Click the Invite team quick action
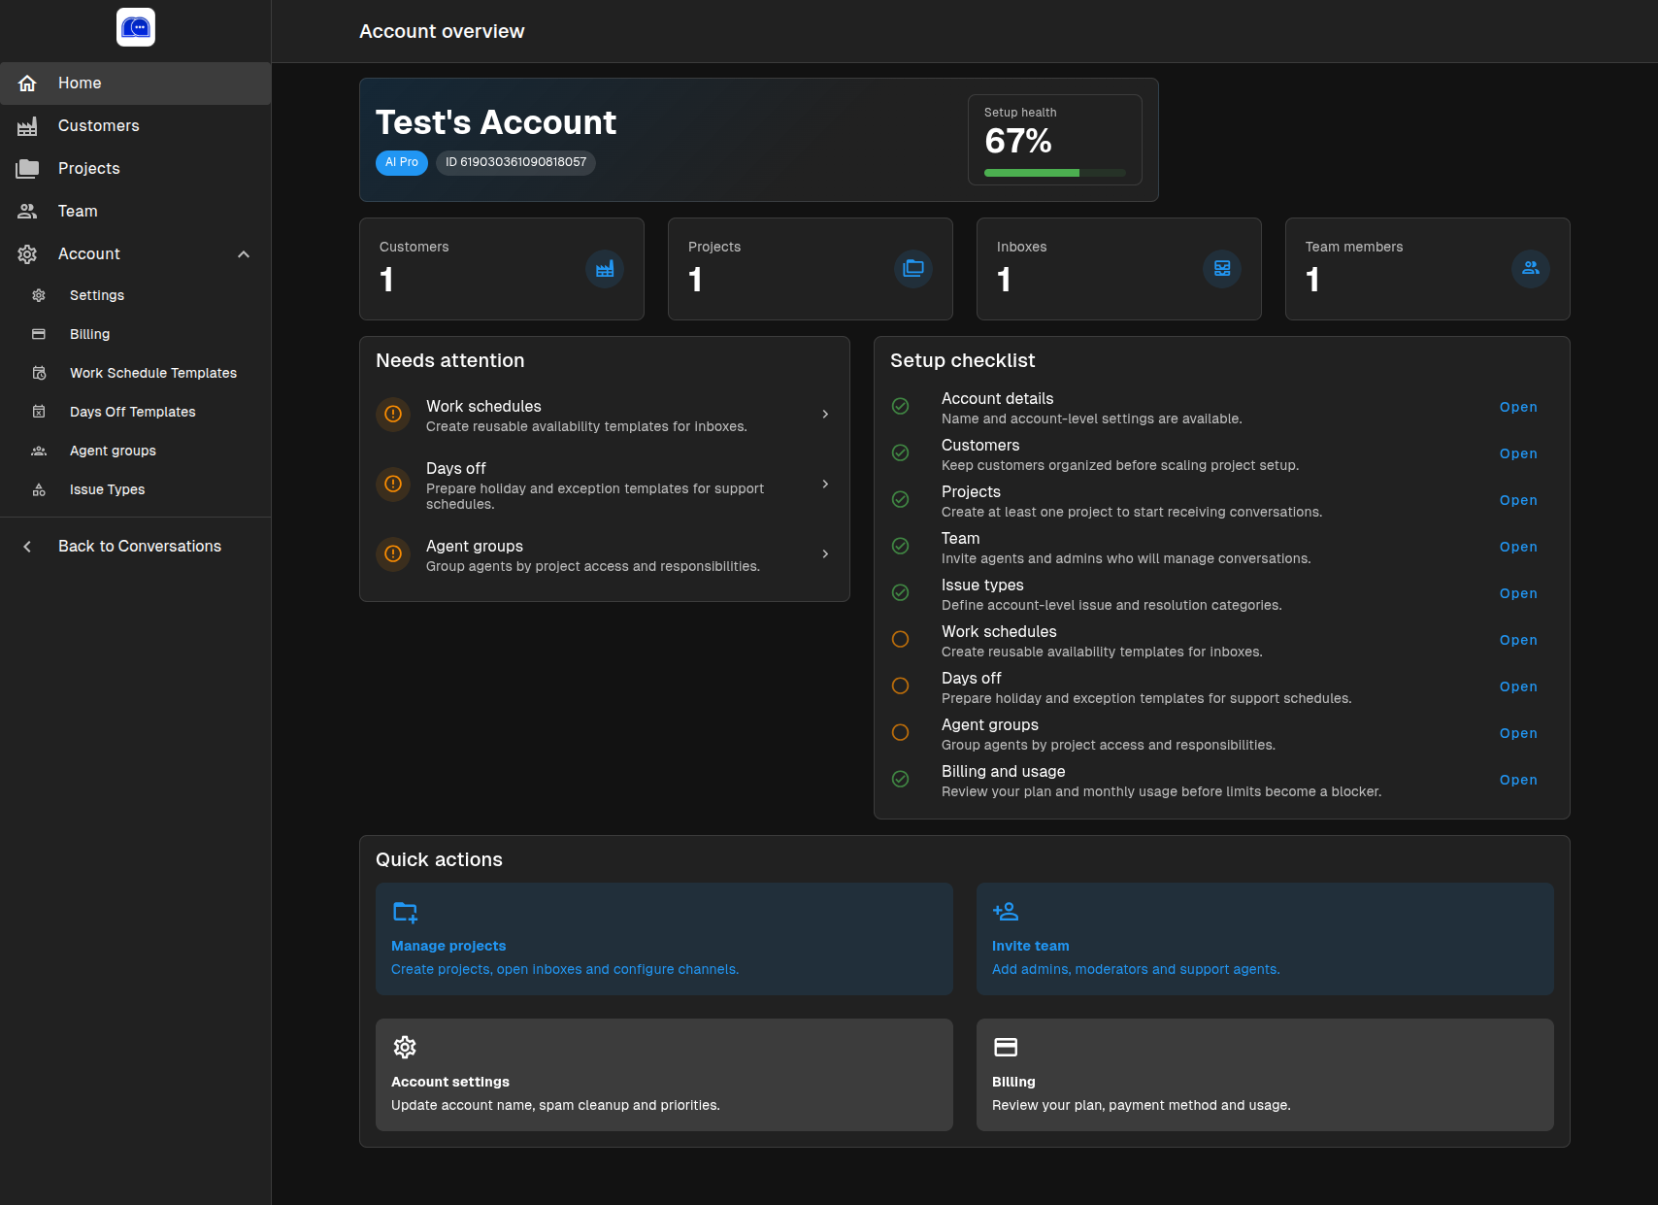The height and width of the screenshot is (1205, 1658). click(1265, 939)
